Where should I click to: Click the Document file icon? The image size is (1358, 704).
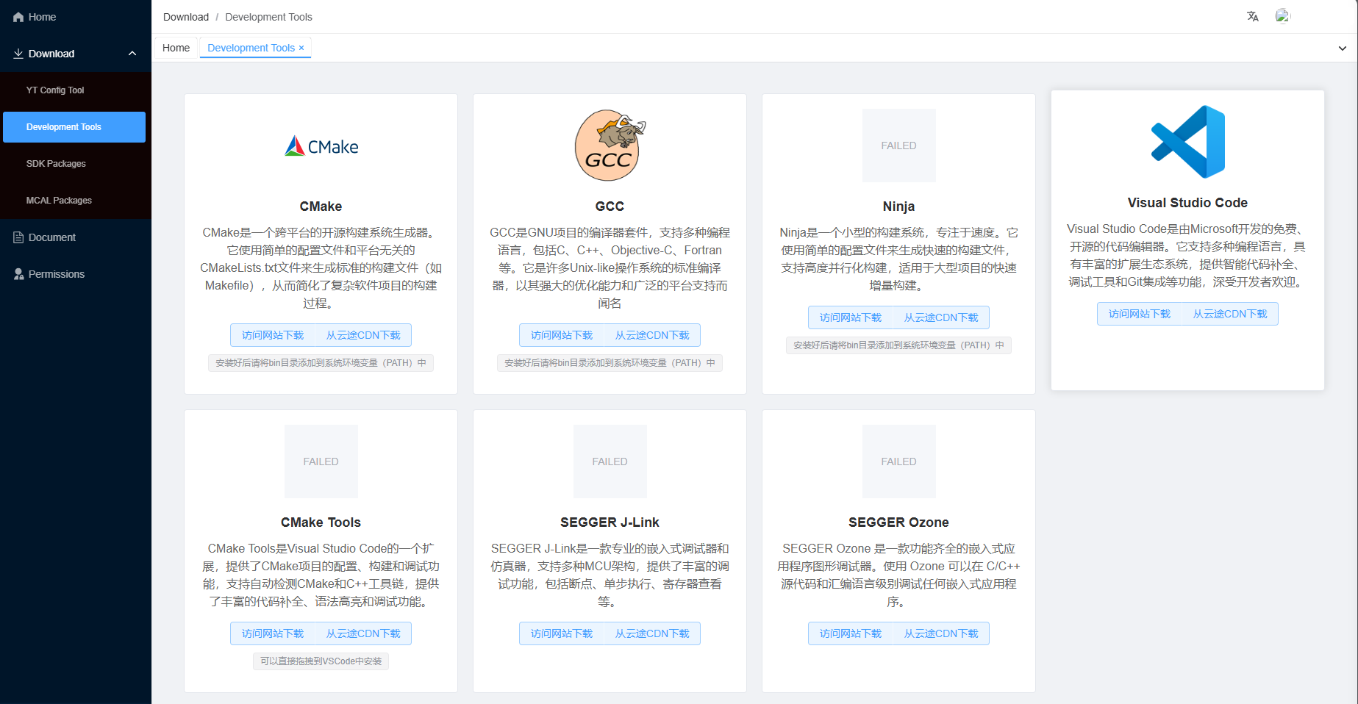[x=18, y=237]
